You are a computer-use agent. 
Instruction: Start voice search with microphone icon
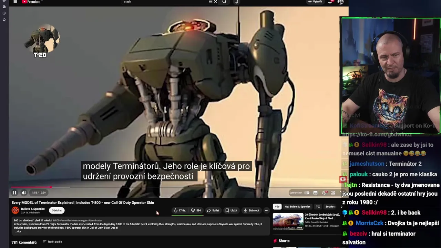coord(236,2)
